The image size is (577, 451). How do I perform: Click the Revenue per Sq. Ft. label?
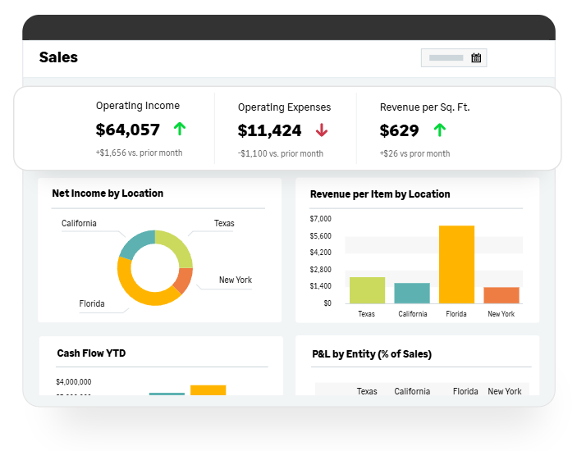(424, 107)
